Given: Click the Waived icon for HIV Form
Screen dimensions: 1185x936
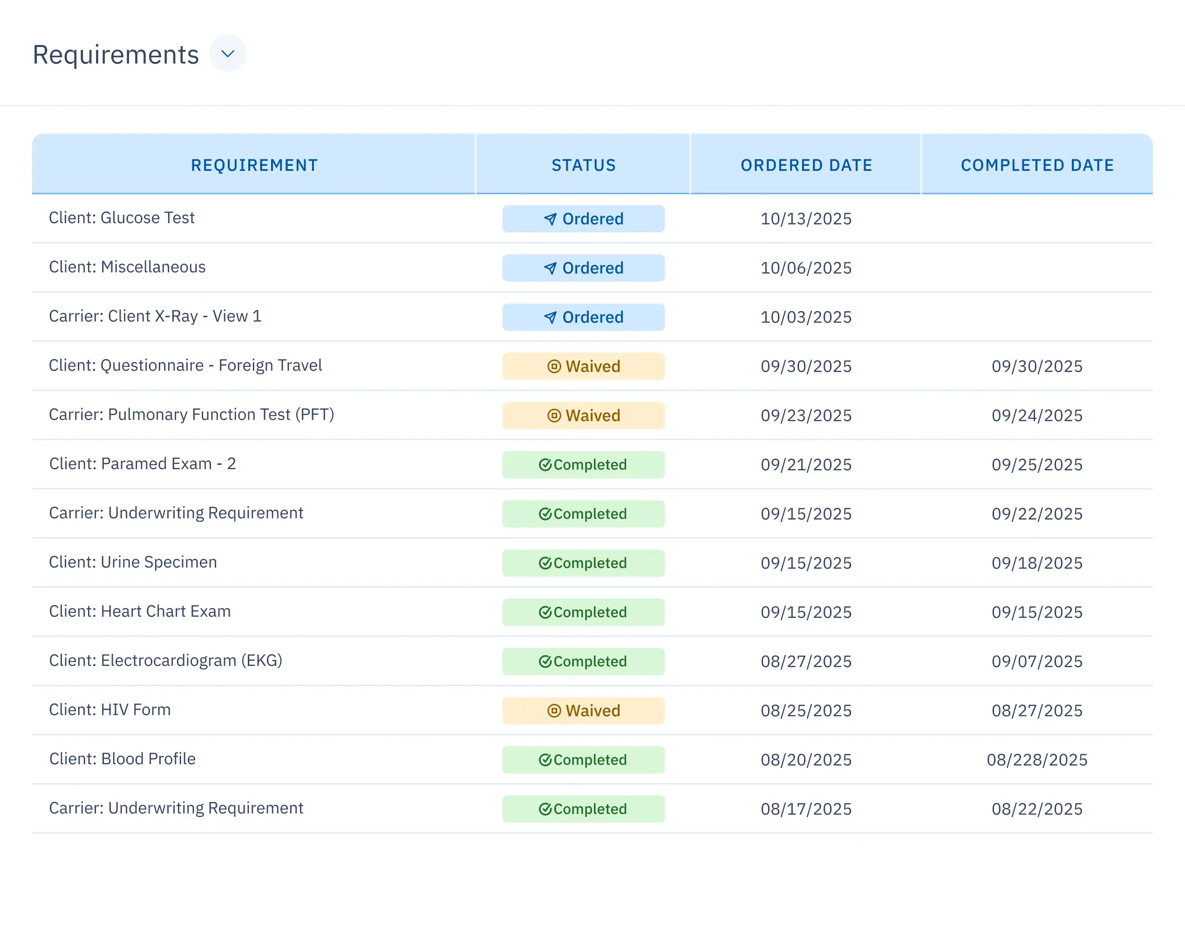Looking at the screenshot, I should tap(554, 711).
